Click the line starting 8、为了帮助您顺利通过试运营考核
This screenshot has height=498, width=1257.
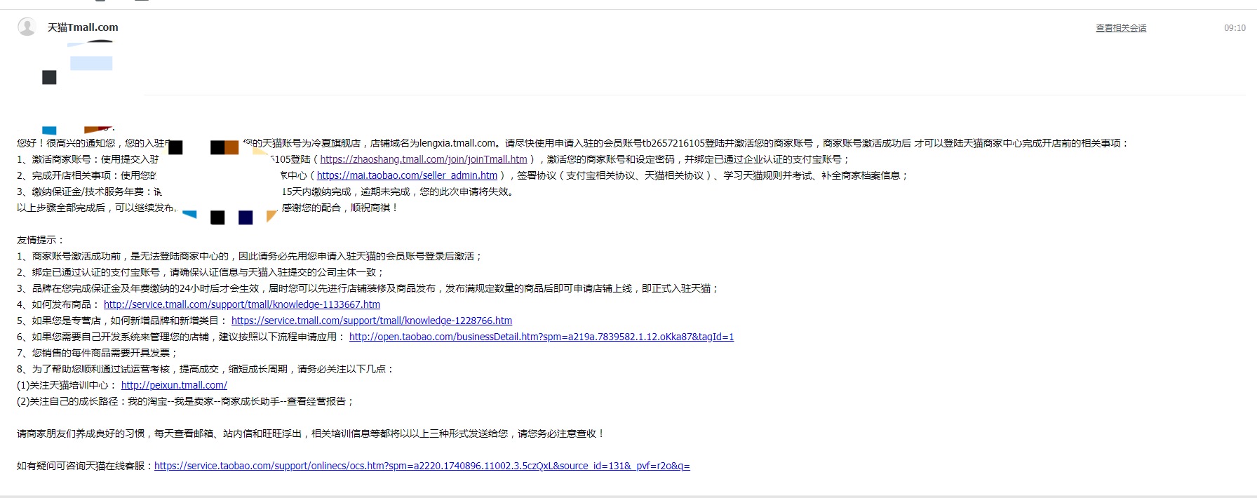tap(206, 369)
